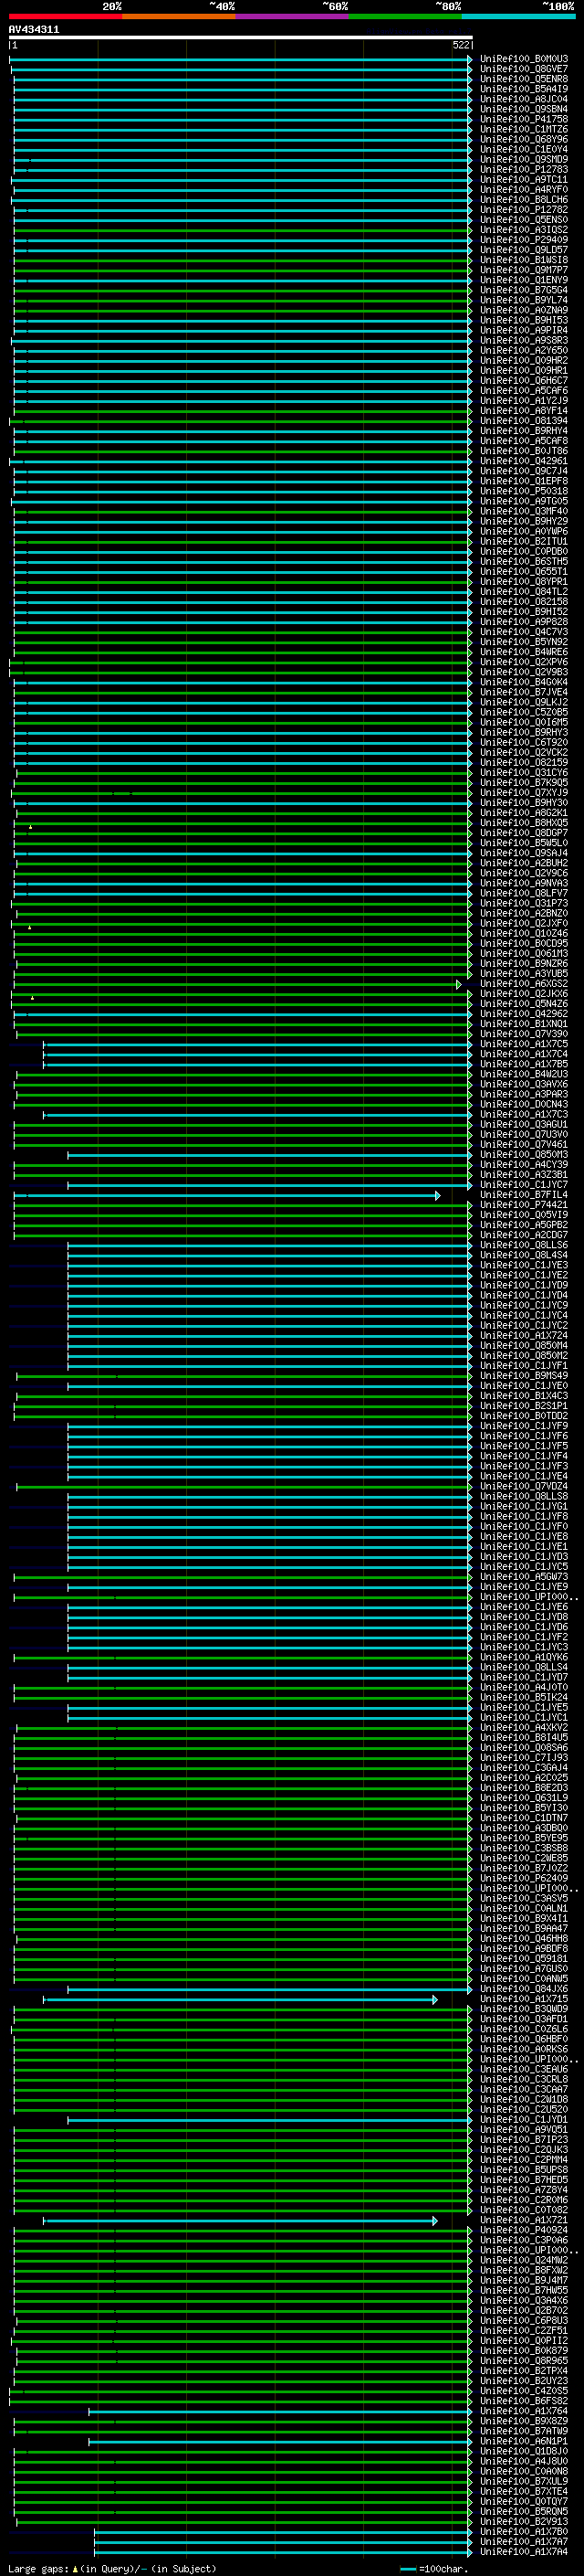Select hit UniRef100_A1X724

coord(523,1336)
